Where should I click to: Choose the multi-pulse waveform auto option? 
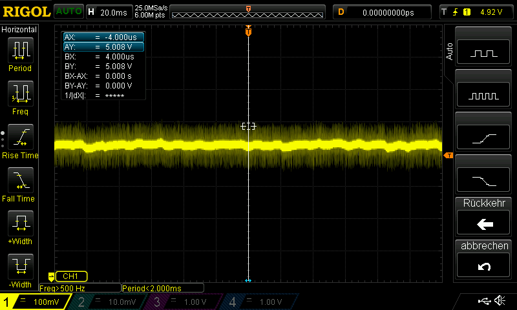(x=483, y=94)
